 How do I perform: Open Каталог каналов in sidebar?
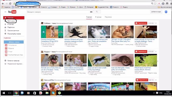tap(13, 61)
